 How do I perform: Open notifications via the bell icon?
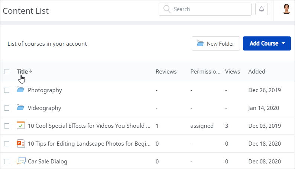coord(261,9)
